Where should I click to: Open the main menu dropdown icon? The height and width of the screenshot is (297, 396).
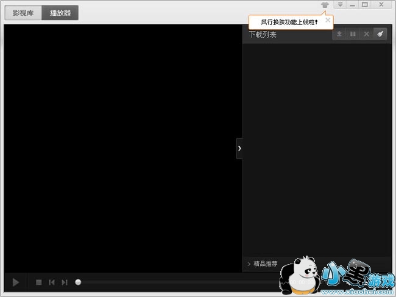340,4
